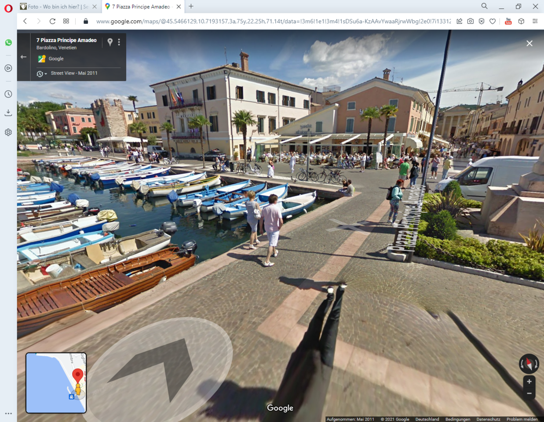Minimize the Opera browser window
Screen dimensions: 544x422
(501, 7)
